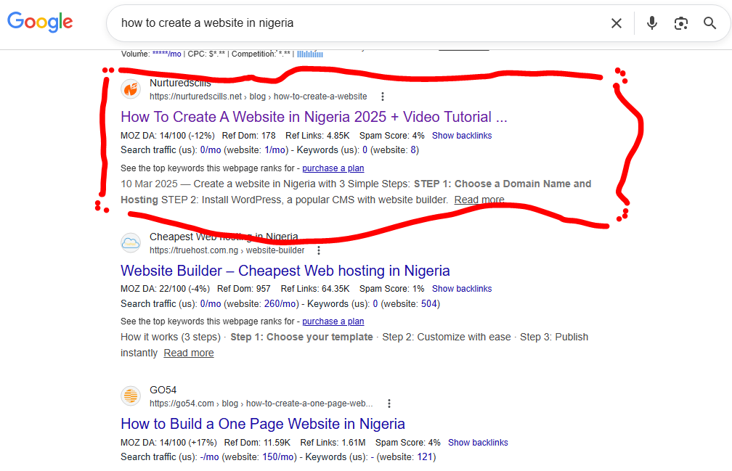Click the GO54 site favicon
The width and height of the screenshot is (732, 471).
[x=131, y=396]
